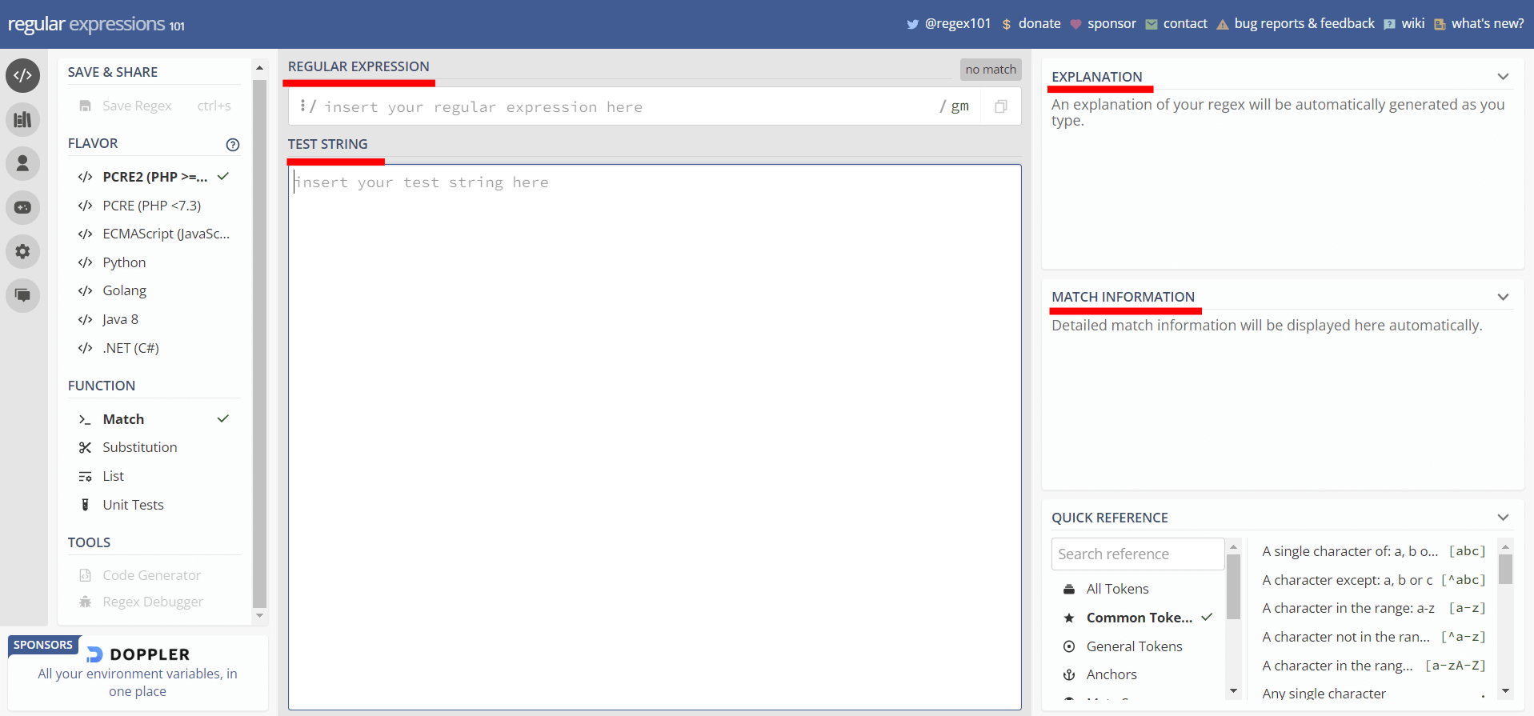Viewport: 1534px width, 716px height.
Task: Click the regular expressions 101 logo
Action: [x=96, y=24]
